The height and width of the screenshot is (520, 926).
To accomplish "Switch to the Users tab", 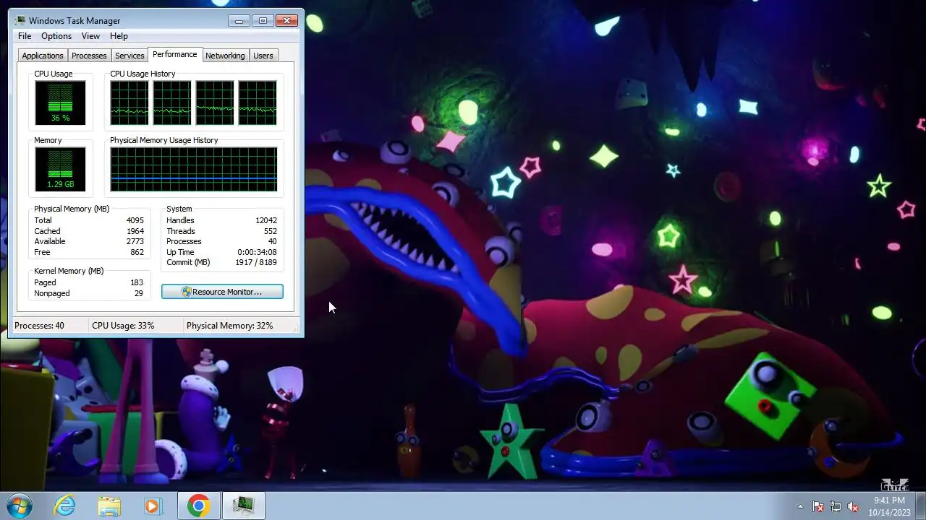I will [263, 56].
